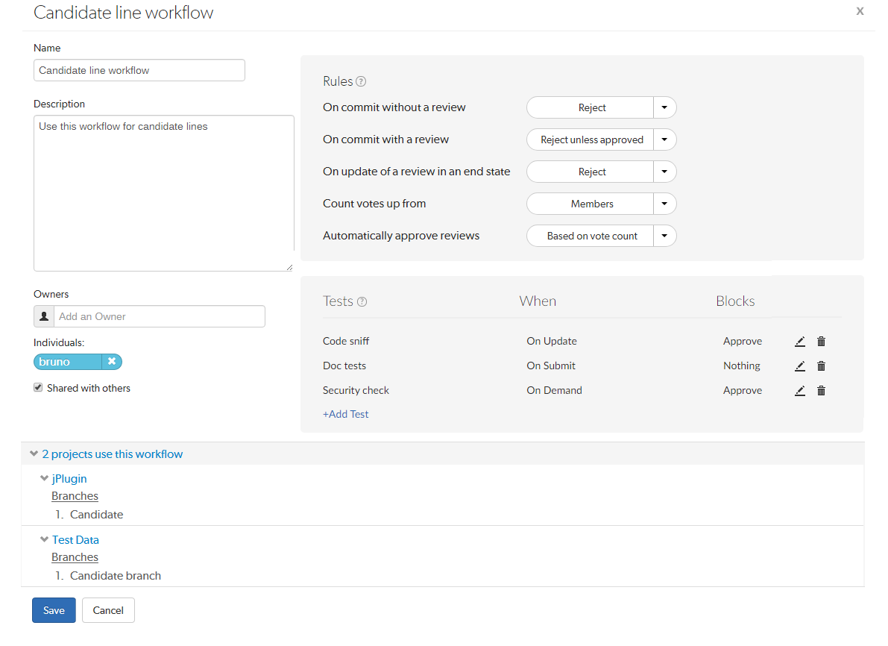Save the workflow
This screenshot has width=888, height=646.
pyautogui.click(x=54, y=610)
